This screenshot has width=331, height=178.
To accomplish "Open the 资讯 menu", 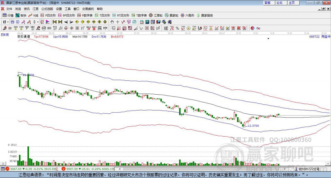I will 27,9.
